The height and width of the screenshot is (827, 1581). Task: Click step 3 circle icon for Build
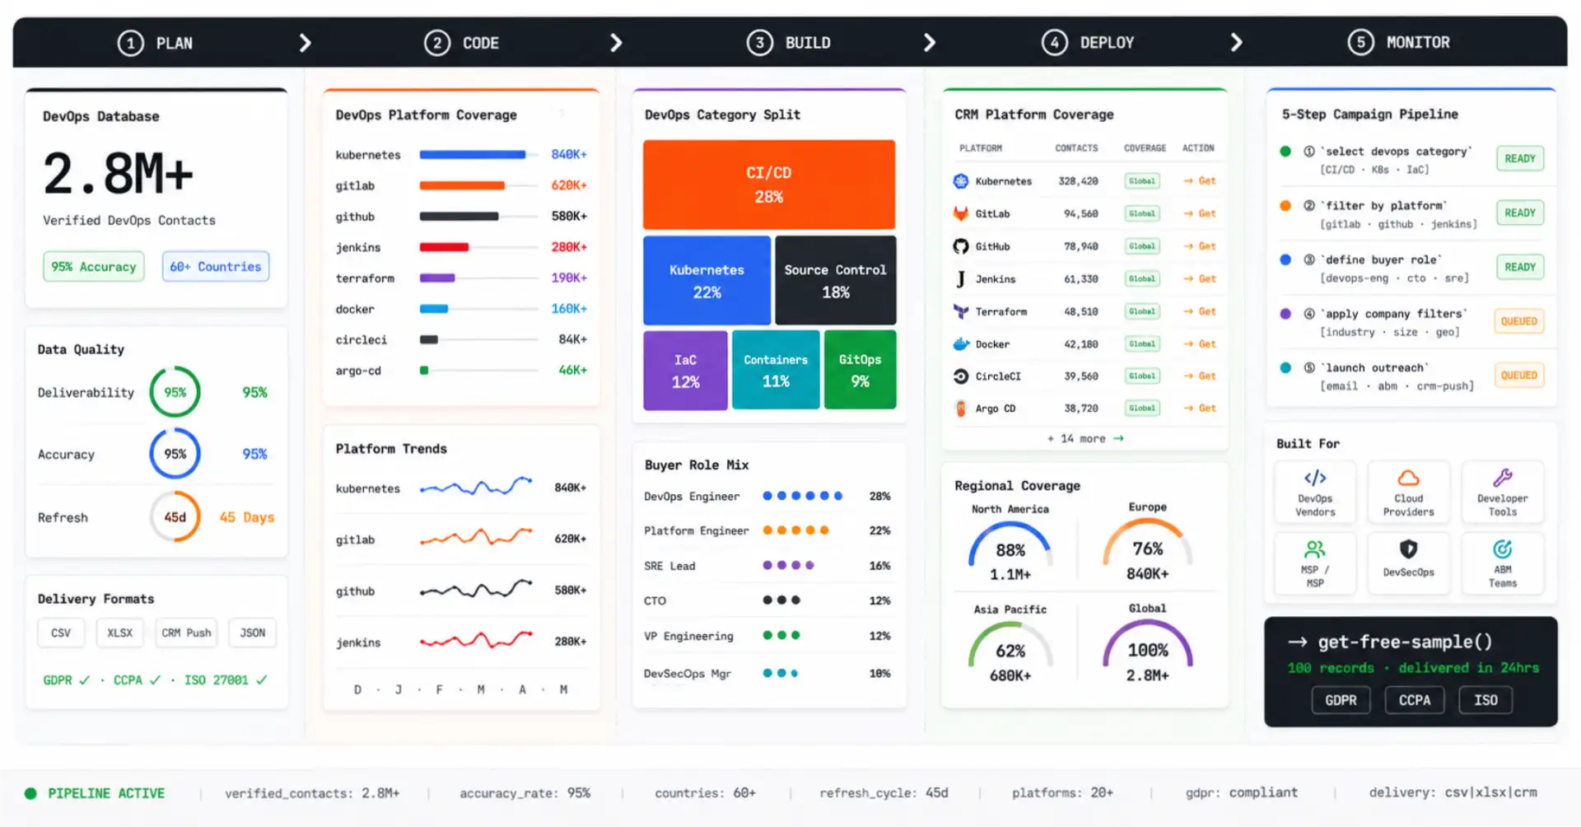[x=759, y=43]
